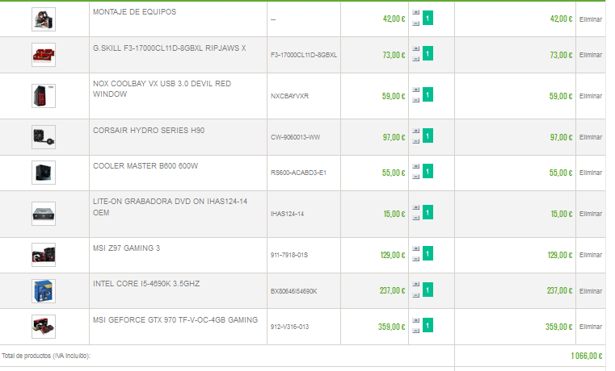Decrease quantity for MSI Z97 GAMING 3
This screenshot has height=371, width=615.
(x=415, y=259)
